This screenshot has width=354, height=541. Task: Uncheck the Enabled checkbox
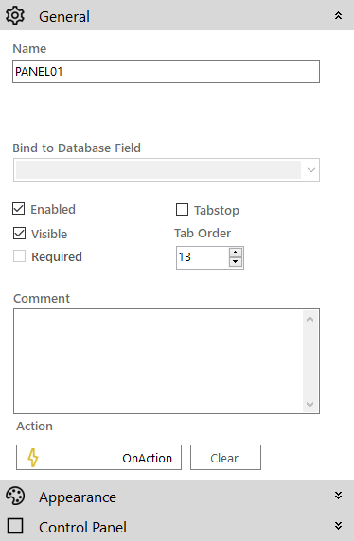coord(19,209)
